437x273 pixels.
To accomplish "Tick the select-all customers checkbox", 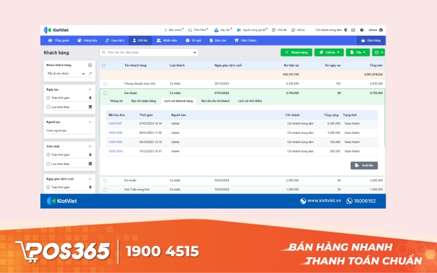I will point(104,66).
